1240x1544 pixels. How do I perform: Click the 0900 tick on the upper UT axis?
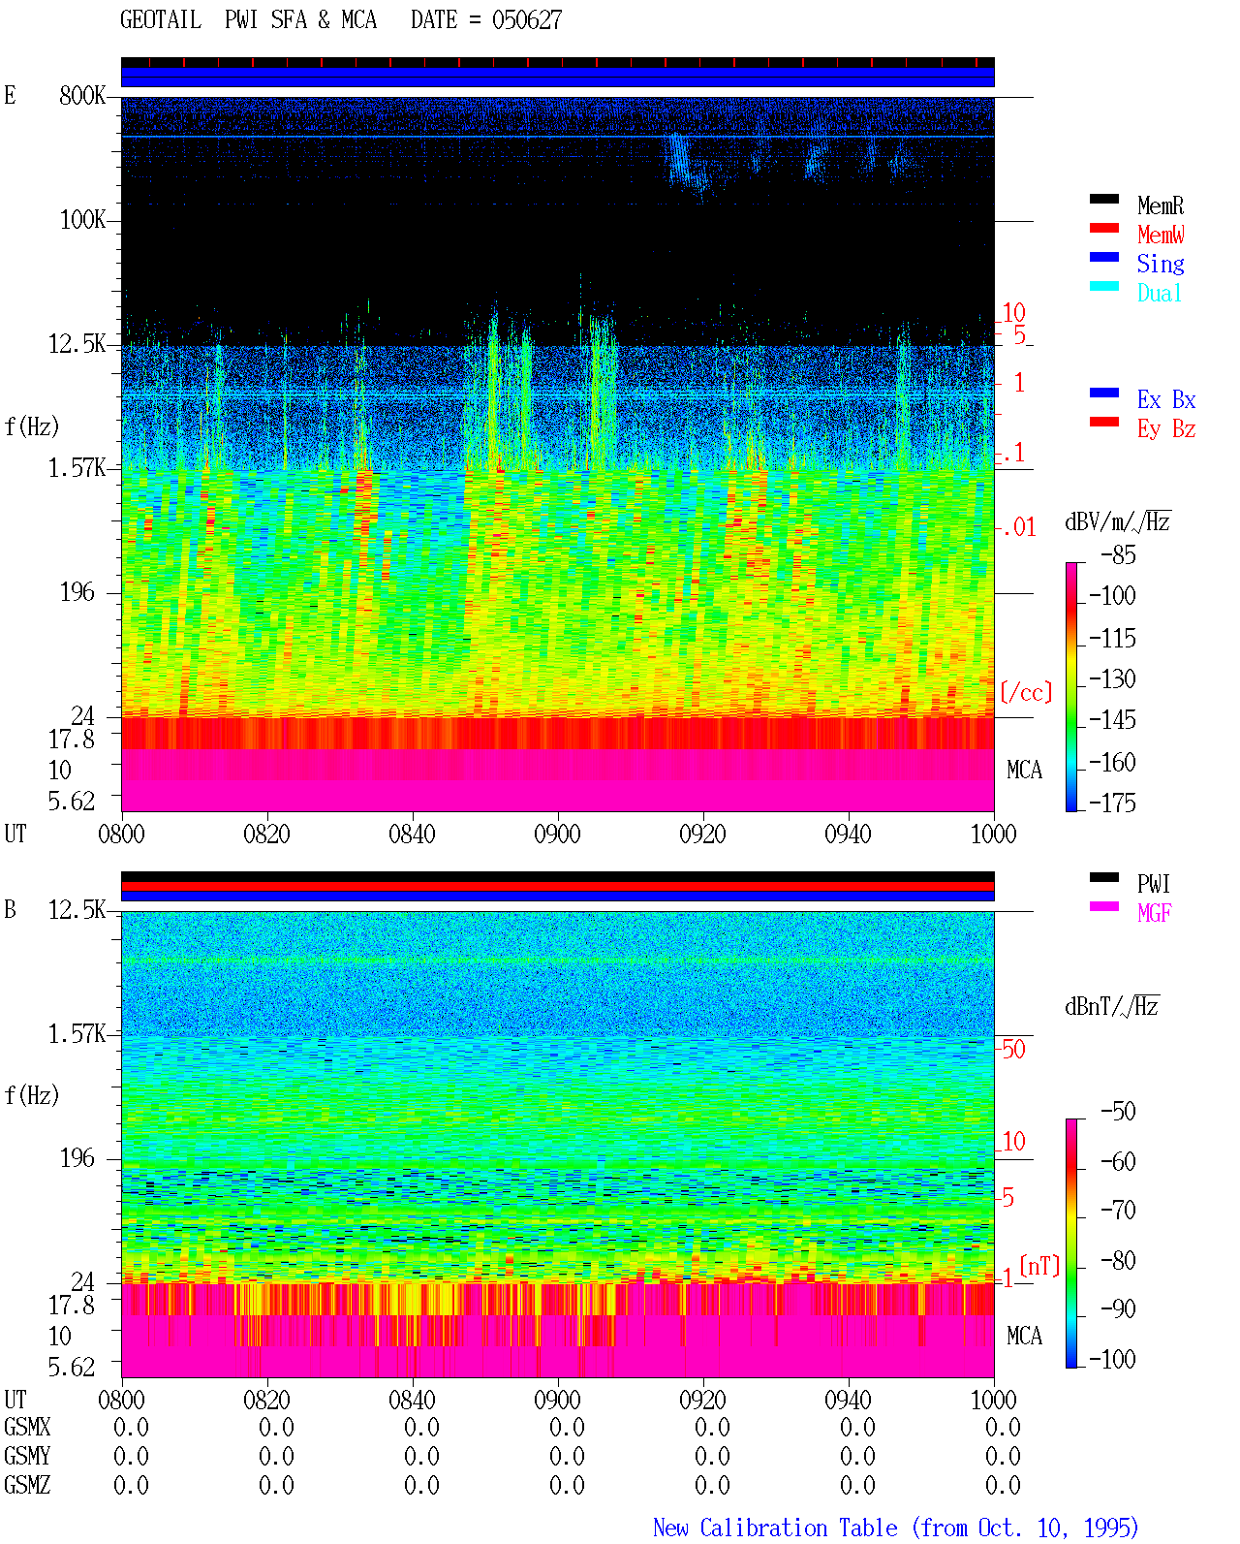click(557, 834)
